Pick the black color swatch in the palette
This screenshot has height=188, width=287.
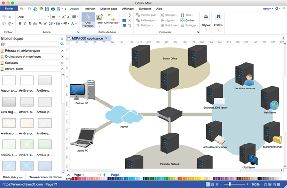[259, 179]
